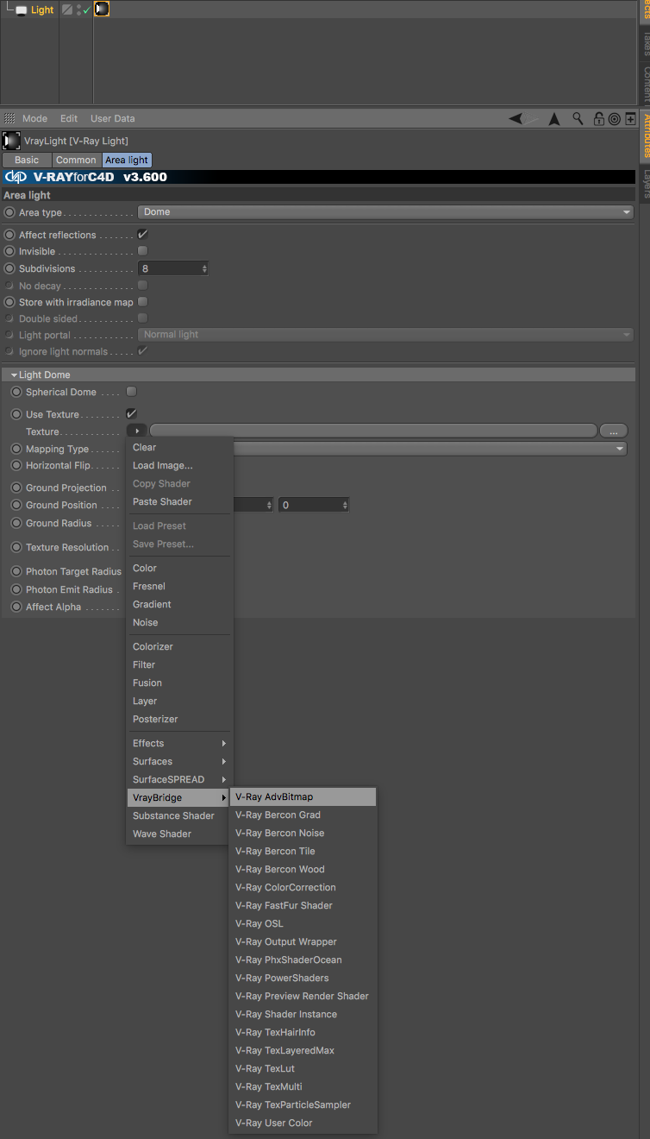Toggle Affect reflections checkbox
Screen dimensions: 650x1139
tap(143, 235)
